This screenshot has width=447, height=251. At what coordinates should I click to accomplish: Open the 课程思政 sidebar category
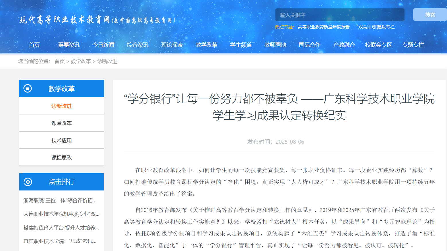pos(61,157)
